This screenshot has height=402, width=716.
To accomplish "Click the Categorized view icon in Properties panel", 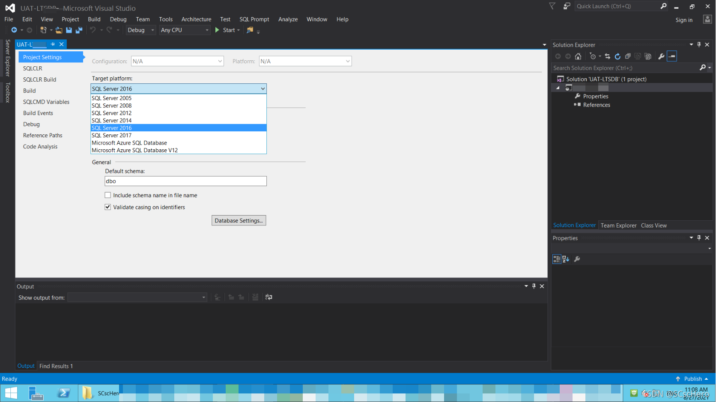I will click(557, 259).
